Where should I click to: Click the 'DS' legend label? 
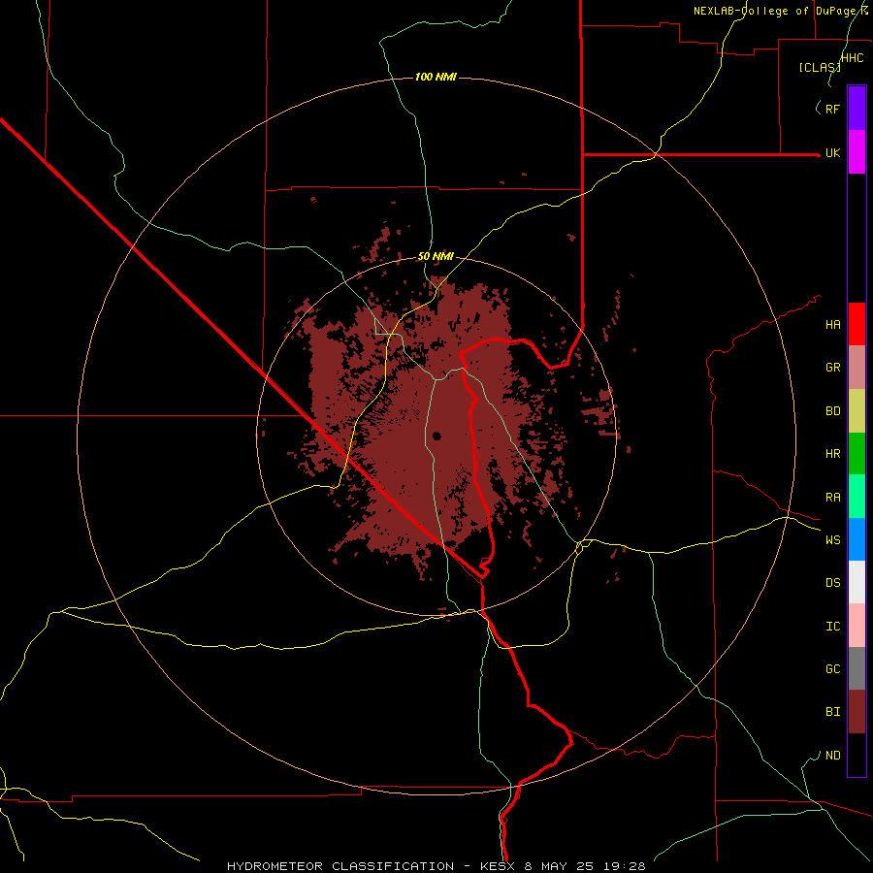833,583
